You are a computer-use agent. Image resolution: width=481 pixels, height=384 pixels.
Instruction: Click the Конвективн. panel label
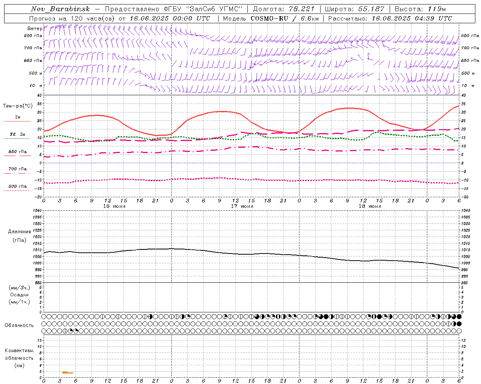click(x=19, y=351)
